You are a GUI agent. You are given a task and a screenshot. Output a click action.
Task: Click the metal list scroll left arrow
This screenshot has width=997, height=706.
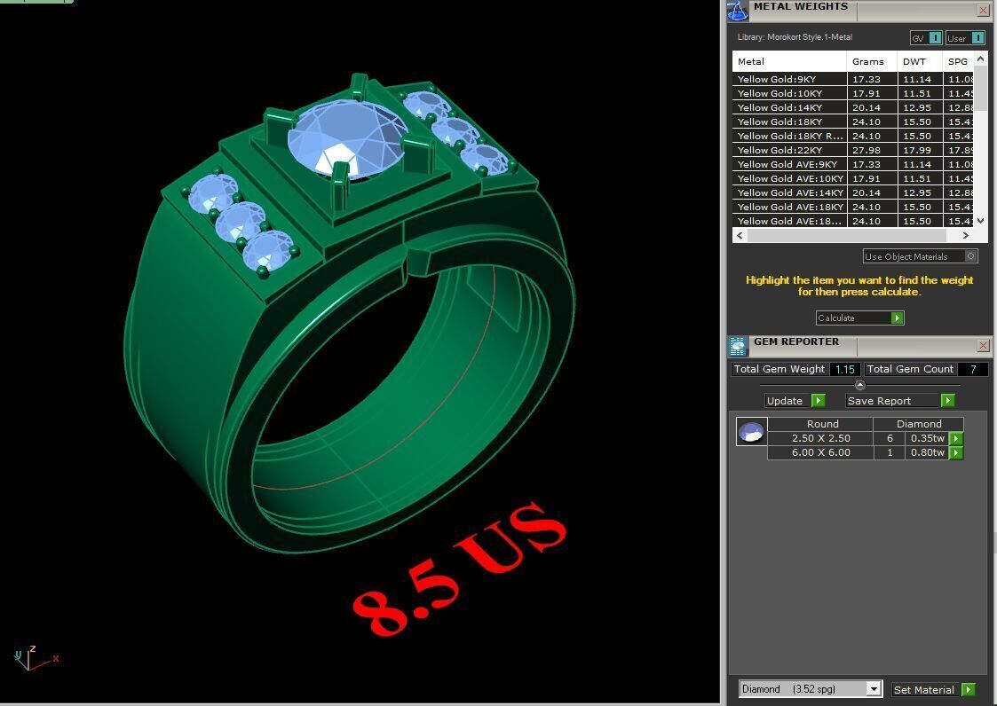pos(740,235)
